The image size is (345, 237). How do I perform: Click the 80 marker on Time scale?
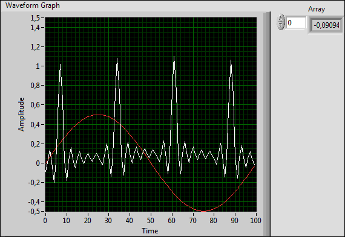pyautogui.click(x=214, y=220)
